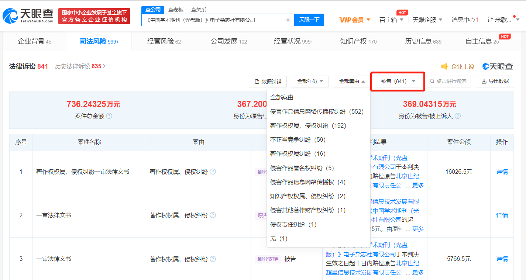Select 全部案由 option in list
The height and width of the screenshot is (280, 526).
pyautogui.click(x=319, y=97)
